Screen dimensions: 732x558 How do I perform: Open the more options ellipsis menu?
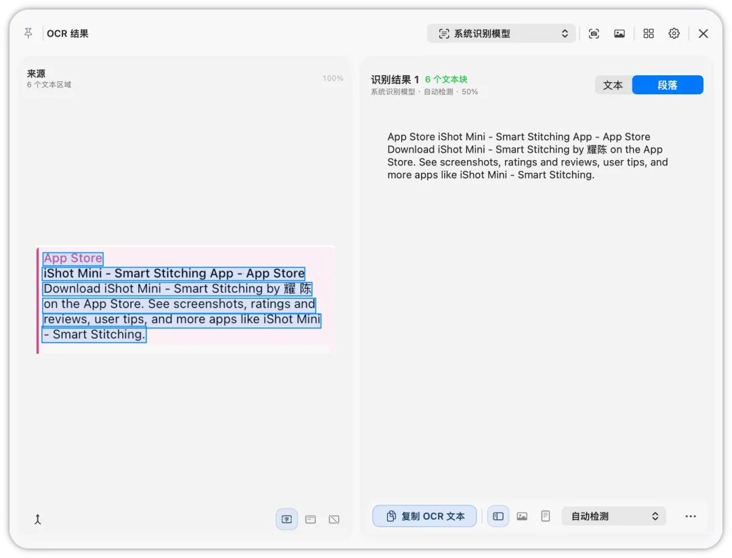[691, 516]
